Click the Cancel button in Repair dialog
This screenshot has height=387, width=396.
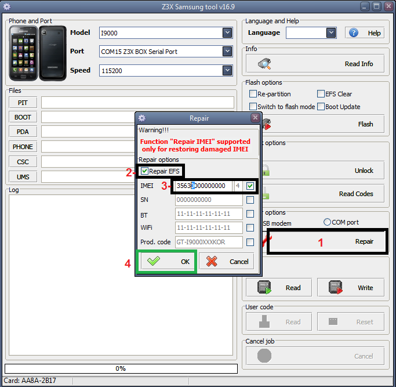pos(226,261)
